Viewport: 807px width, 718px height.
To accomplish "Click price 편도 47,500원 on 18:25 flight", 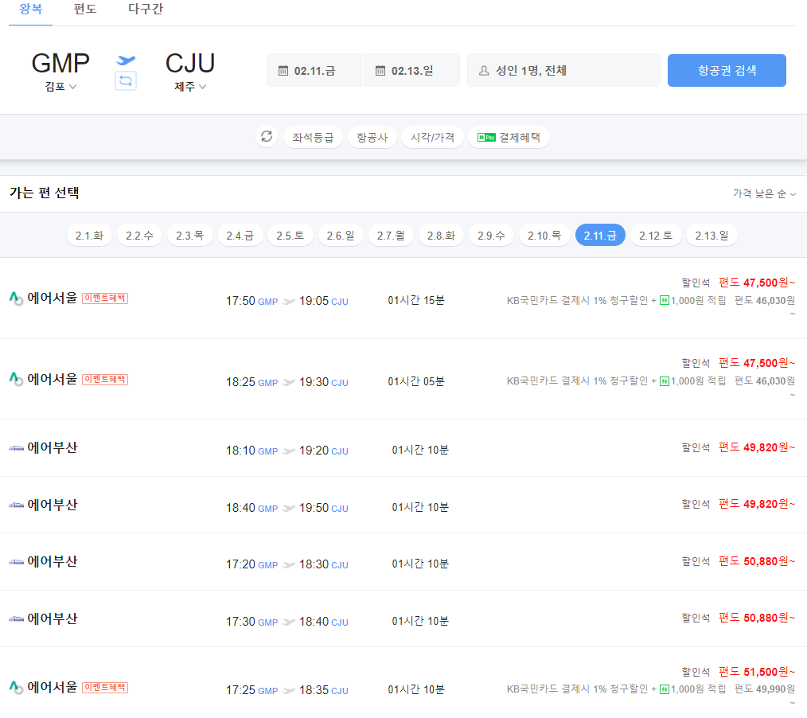I will [x=757, y=363].
